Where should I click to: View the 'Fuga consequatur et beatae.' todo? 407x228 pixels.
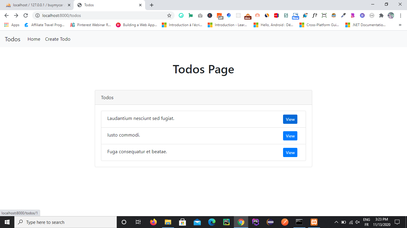(x=290, y=153)
